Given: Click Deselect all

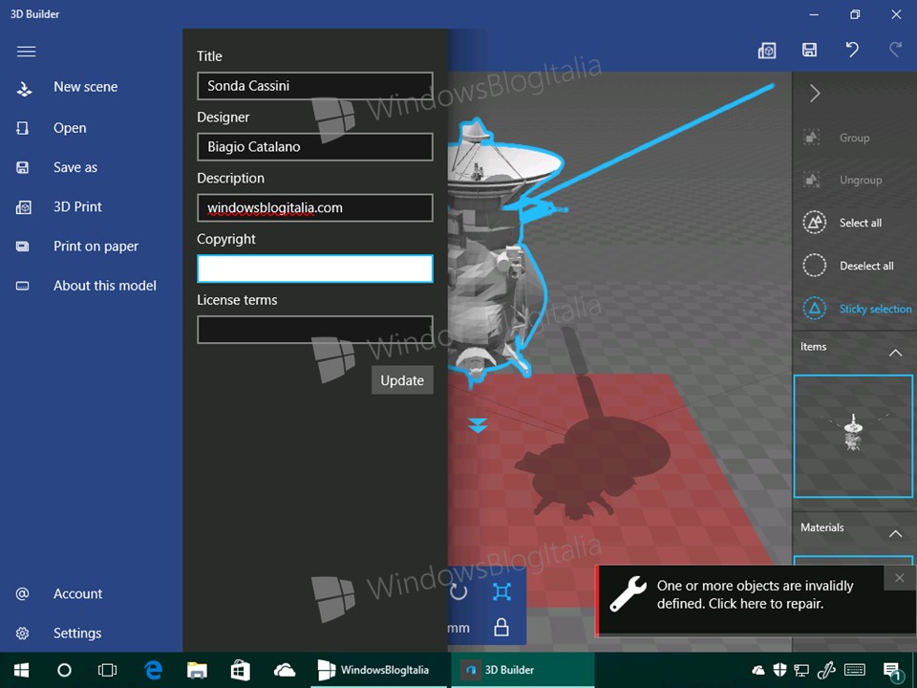Looking at the screenshot, I should coord(854,266).
